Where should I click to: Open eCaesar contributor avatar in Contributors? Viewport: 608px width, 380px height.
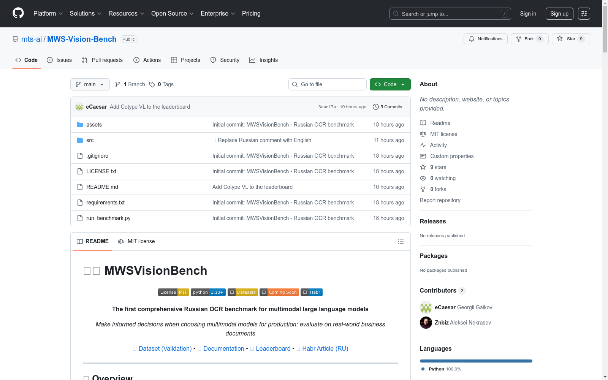(426, 307)
